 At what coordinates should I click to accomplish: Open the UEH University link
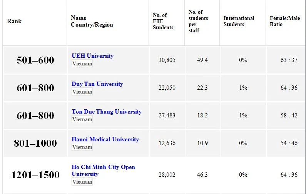(92, 56)
